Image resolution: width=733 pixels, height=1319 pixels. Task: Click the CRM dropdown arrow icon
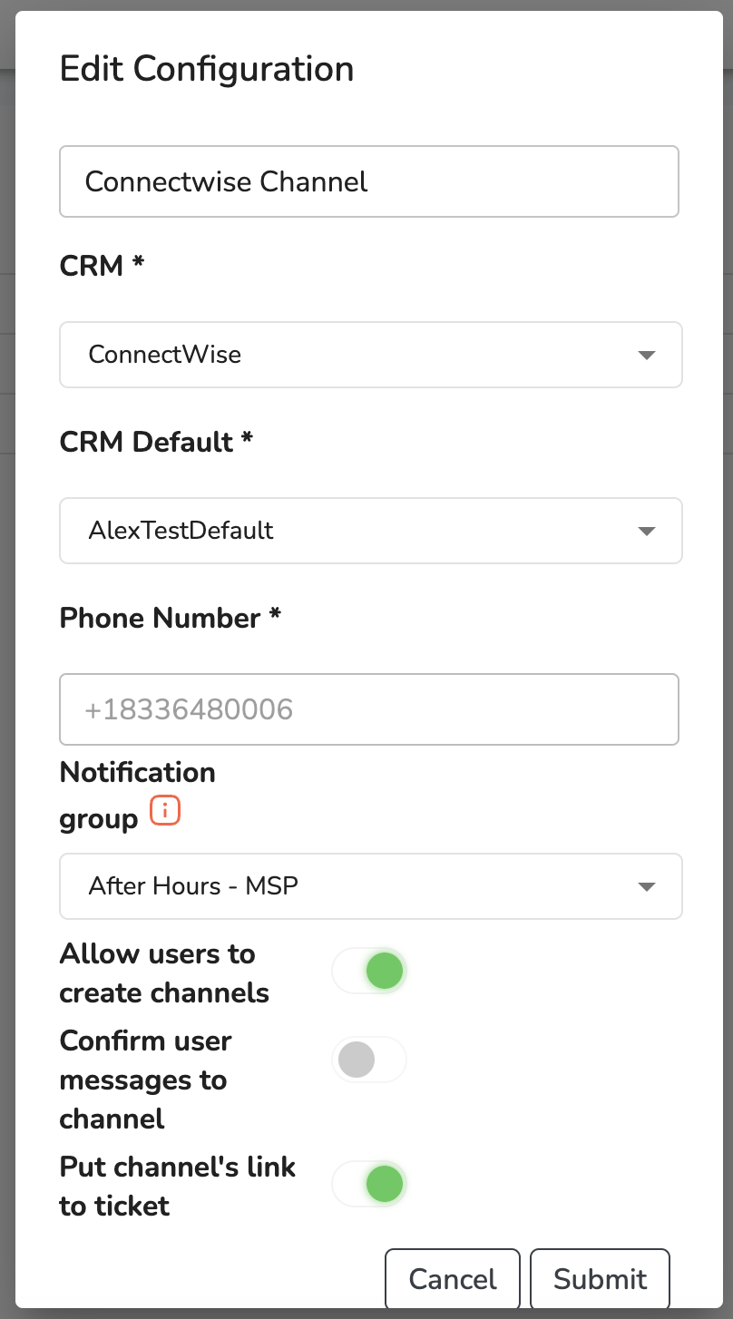click(647, 355)
